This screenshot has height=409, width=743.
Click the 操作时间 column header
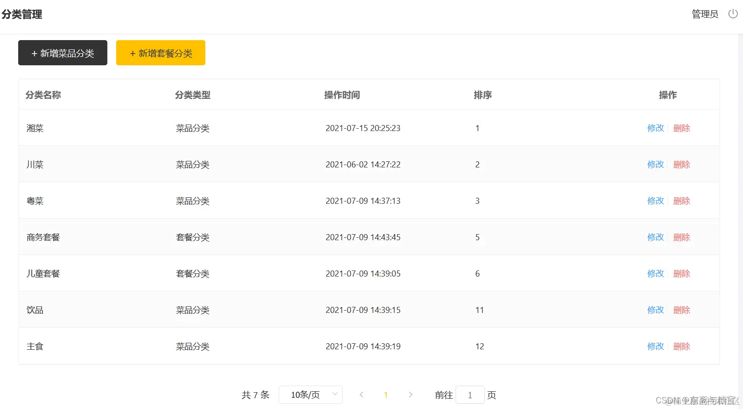point(342,95)
